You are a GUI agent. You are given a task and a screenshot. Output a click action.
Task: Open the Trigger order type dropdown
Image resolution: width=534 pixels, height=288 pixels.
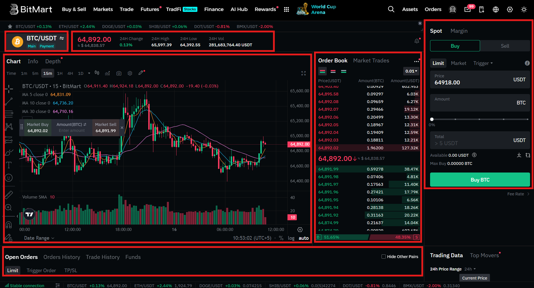483,63
